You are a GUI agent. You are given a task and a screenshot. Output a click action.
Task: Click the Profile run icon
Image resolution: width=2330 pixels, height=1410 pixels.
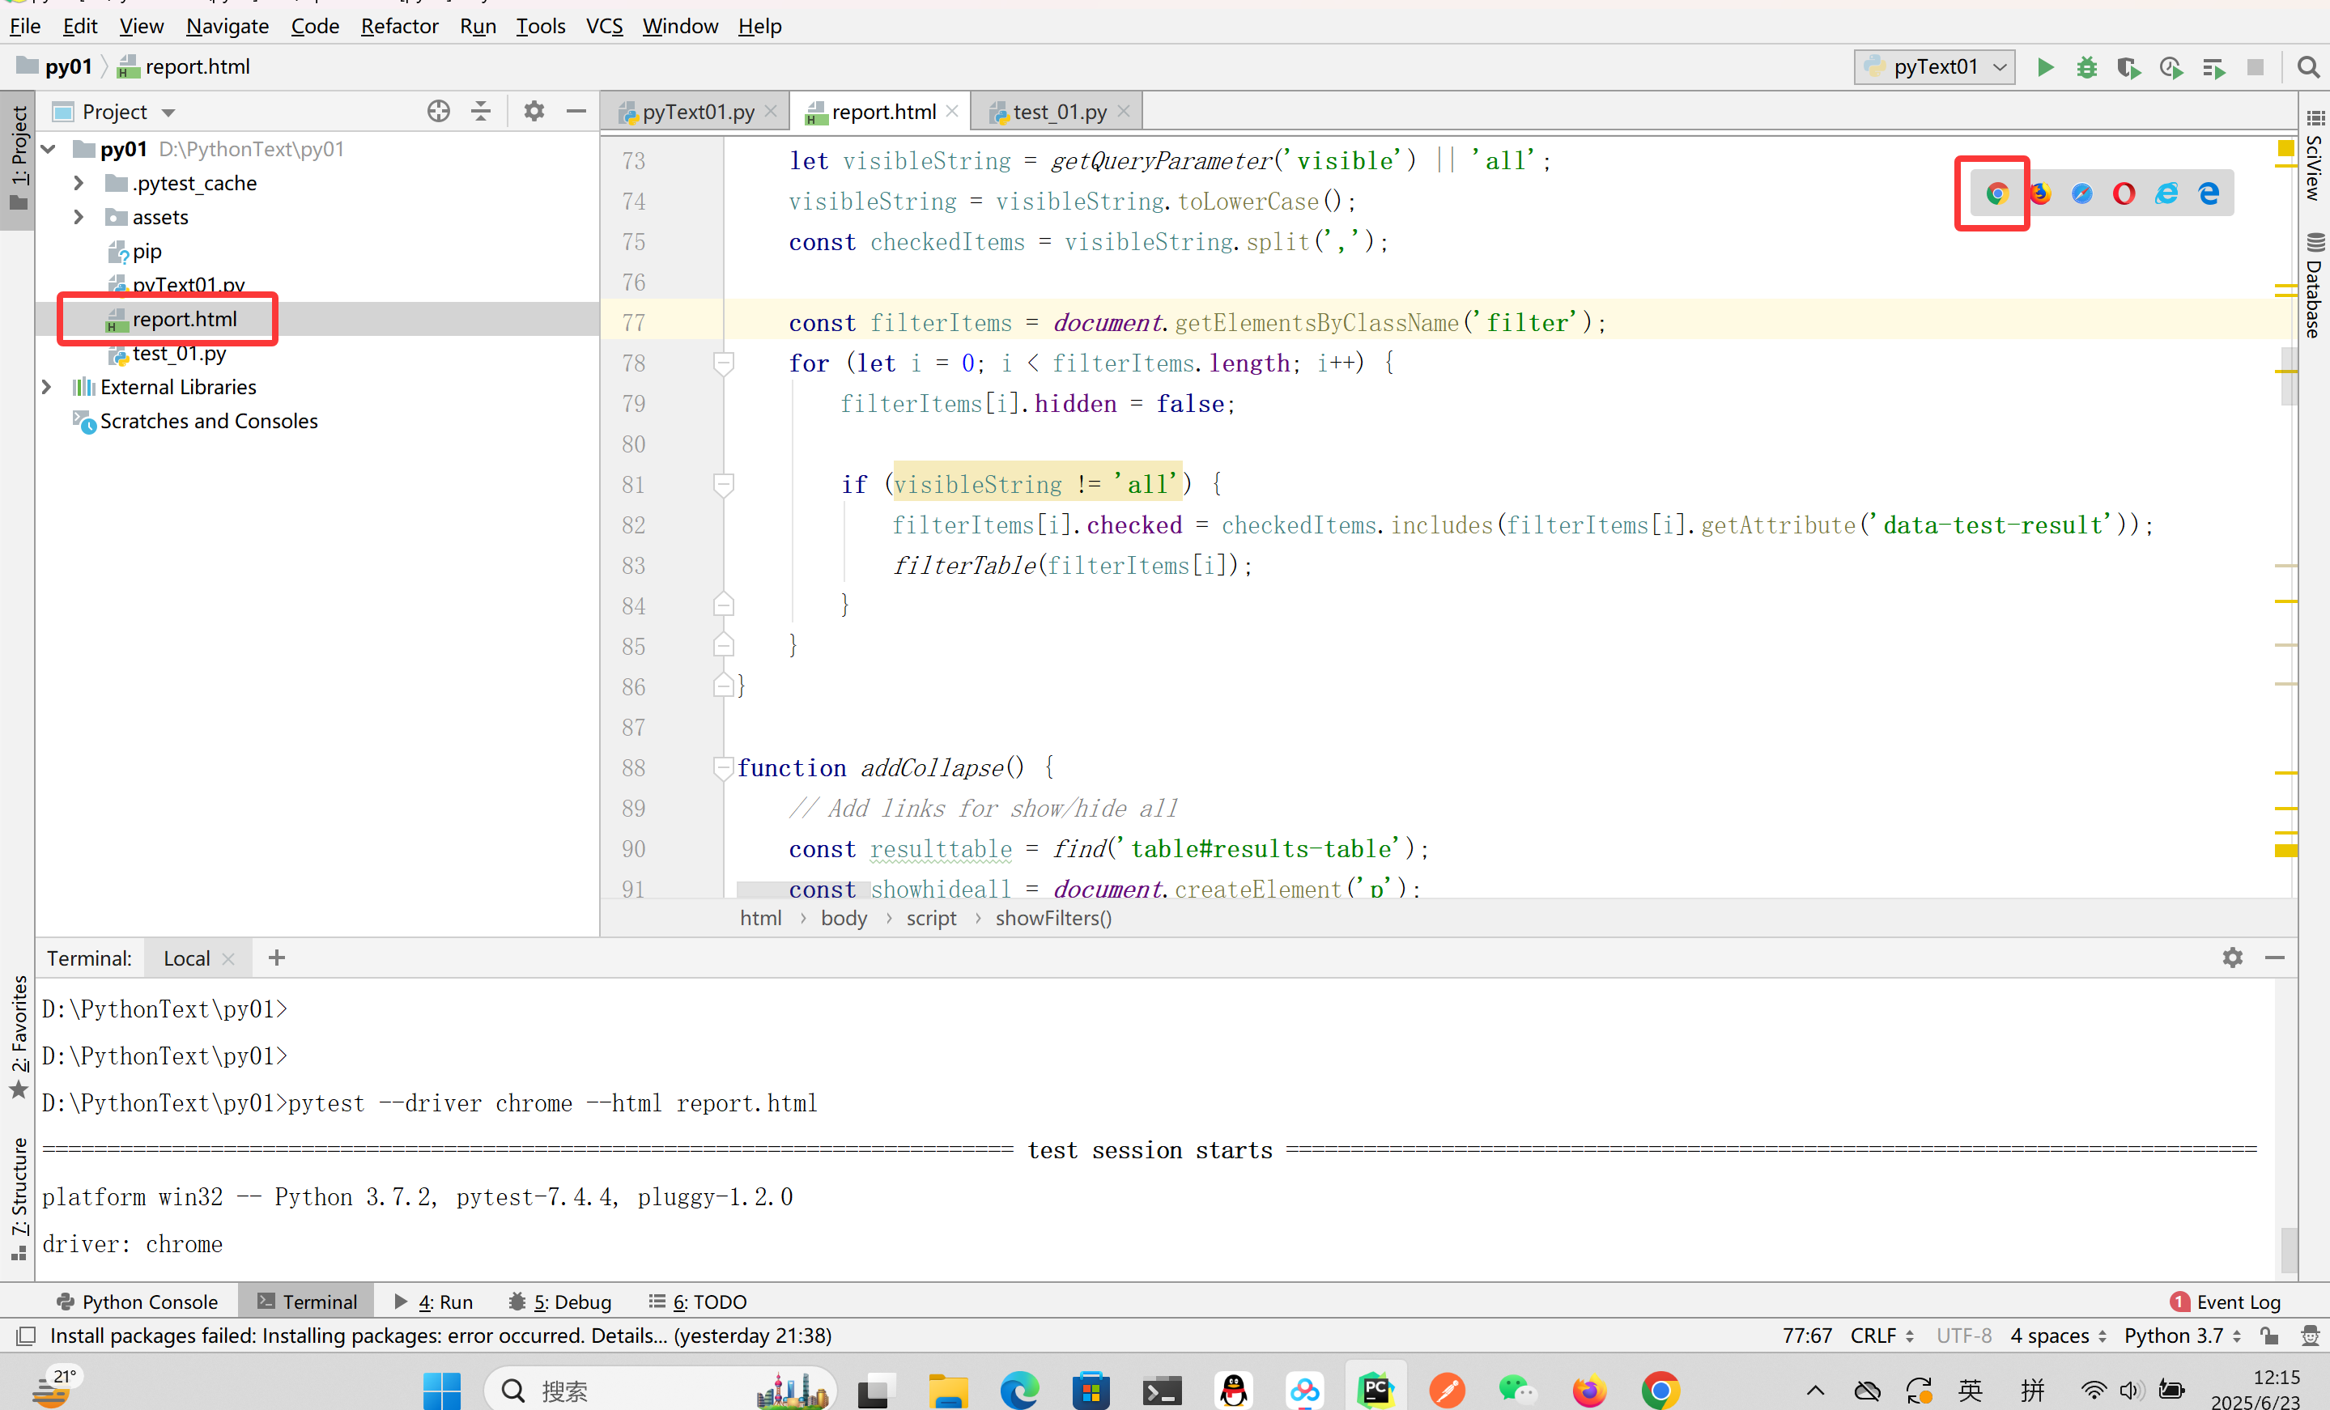tap(2171, 67)
